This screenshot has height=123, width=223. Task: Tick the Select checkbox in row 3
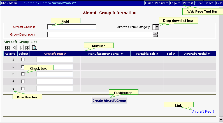tap(23, 74)
